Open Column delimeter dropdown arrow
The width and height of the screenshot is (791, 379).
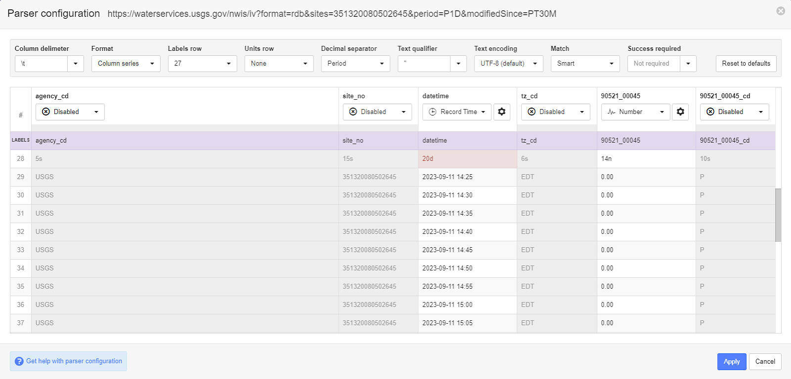click(x=76, y=64)
